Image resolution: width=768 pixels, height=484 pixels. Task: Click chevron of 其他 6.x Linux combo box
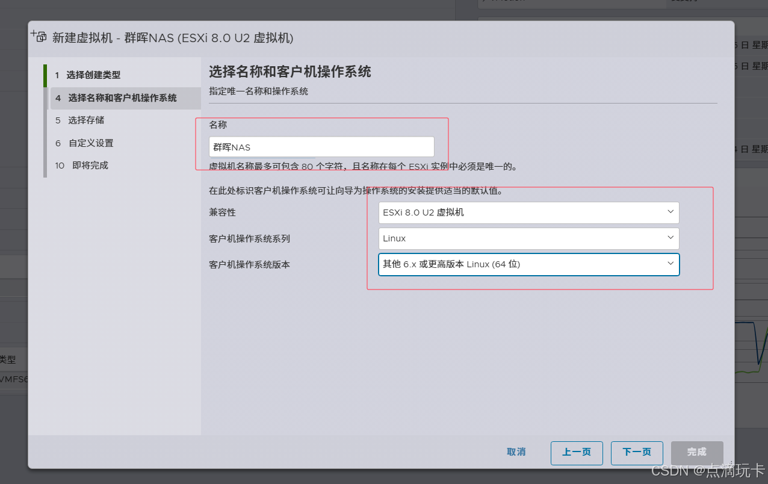[x=670, y=264]
